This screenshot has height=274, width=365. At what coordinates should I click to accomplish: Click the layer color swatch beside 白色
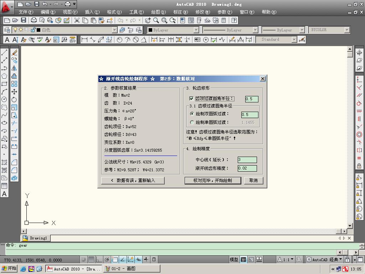pos(38,30)
